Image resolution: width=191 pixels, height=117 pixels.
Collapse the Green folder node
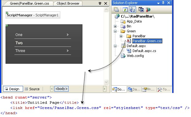(115, 31)
